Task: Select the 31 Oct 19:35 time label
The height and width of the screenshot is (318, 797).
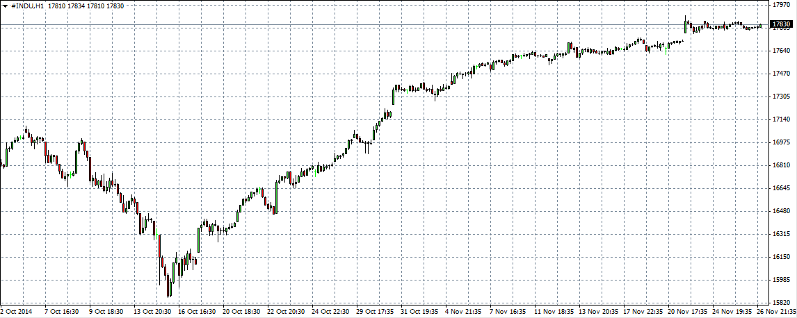Action: tap(419, 312)
